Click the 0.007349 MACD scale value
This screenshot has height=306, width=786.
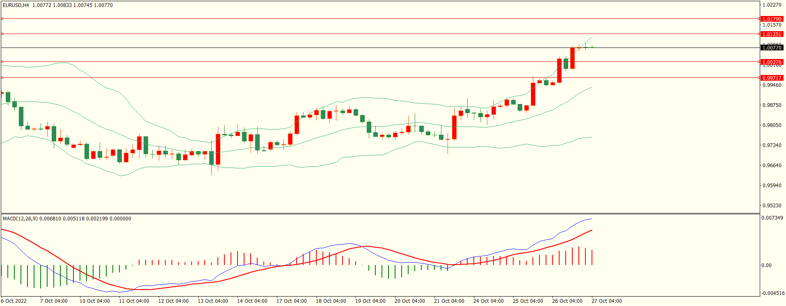click(x=772, y=218)
